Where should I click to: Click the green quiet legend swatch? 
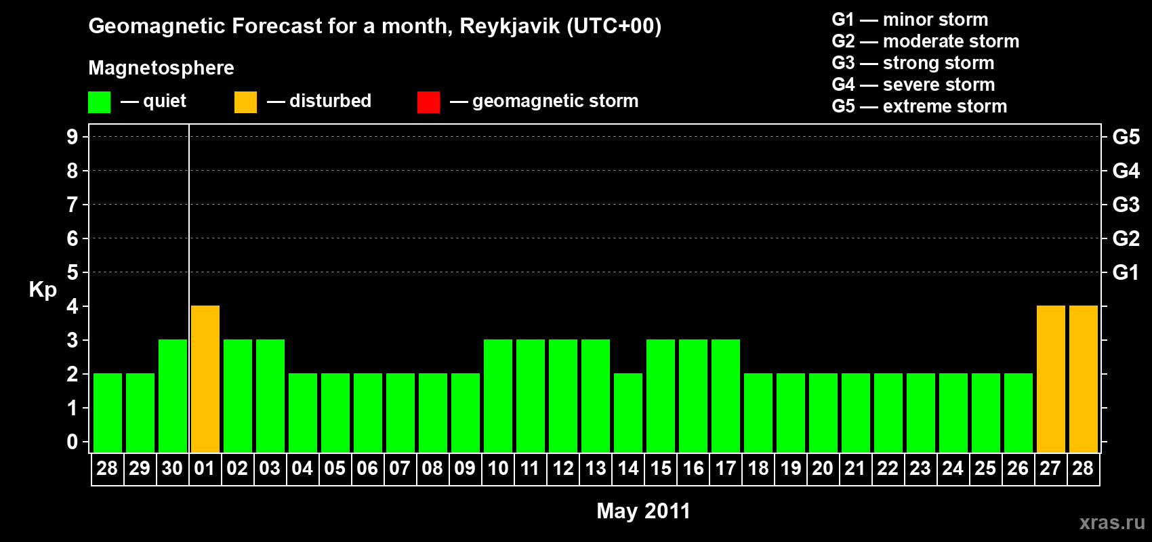click(99, 102)
